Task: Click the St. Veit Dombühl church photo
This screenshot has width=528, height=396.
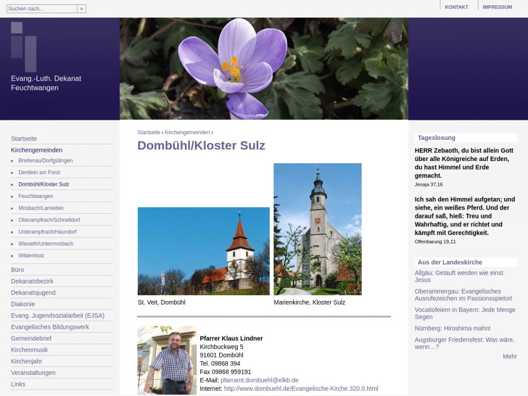Action: coord(203,251)
